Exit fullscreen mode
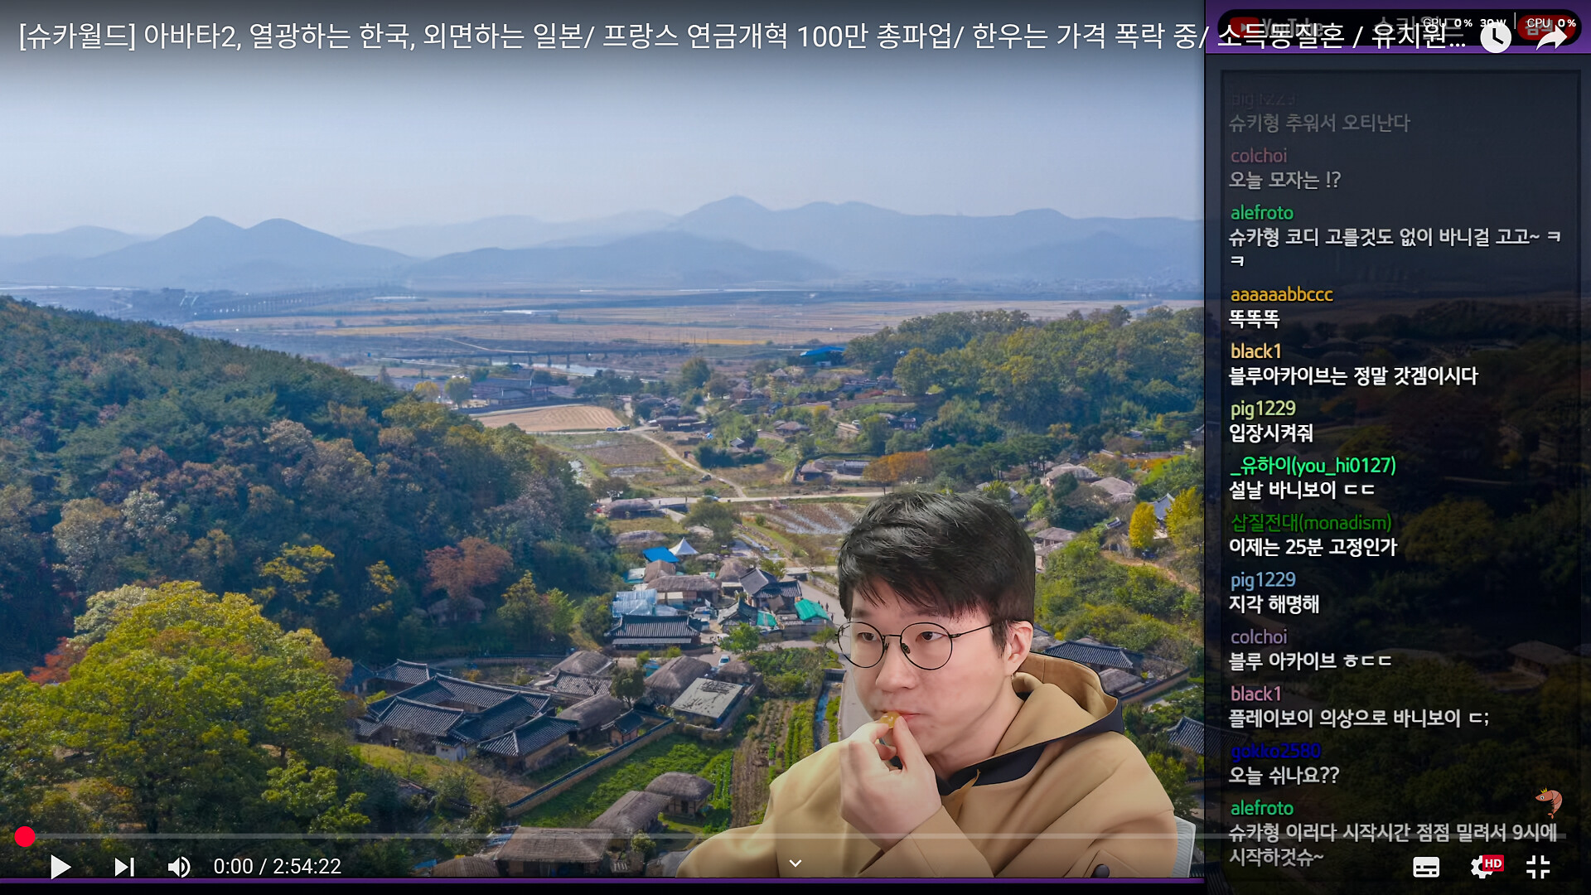Viewport: 1591px width, 895px height. click(1538, 867)
